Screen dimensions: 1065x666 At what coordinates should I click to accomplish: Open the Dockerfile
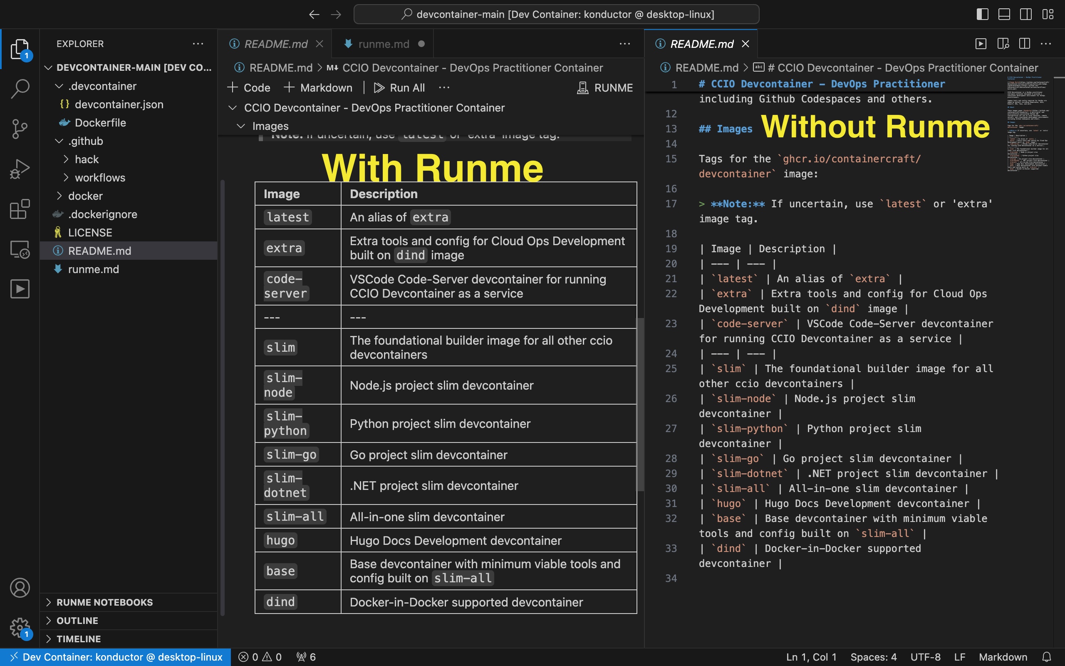tap(129, 122)
